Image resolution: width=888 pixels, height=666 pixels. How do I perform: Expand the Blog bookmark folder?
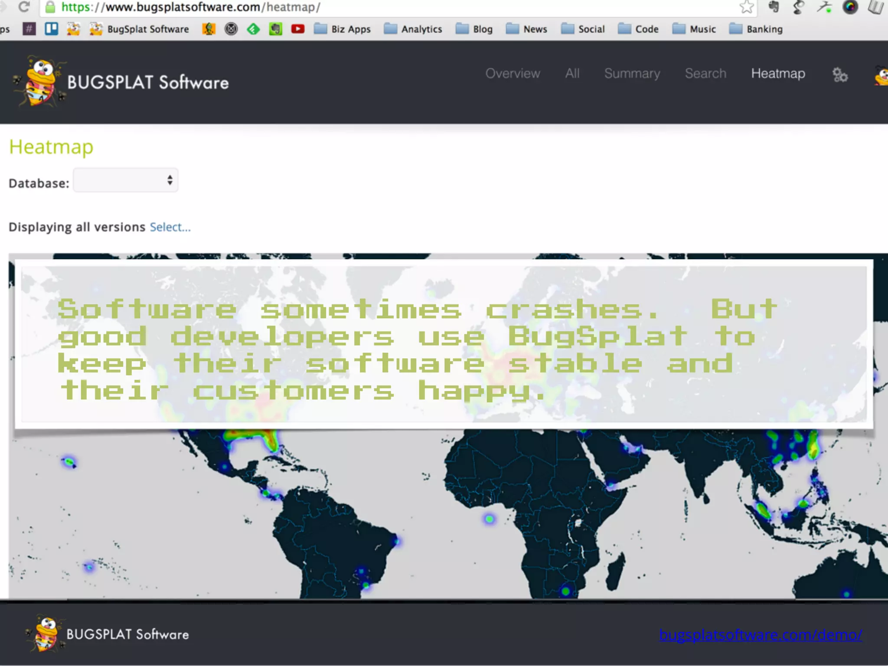pos(474,29)
